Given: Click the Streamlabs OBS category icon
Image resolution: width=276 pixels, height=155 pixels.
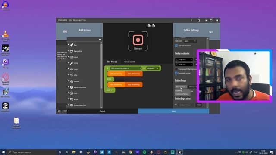Looking at the screenshot, I should point(72,105).
